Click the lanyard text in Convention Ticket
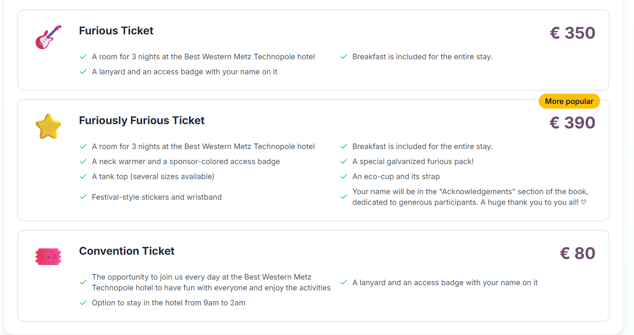The image size is (634, 335). (445, 283)
